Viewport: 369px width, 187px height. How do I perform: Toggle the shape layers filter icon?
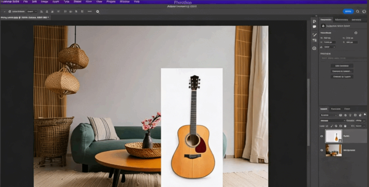pos(355,115)
